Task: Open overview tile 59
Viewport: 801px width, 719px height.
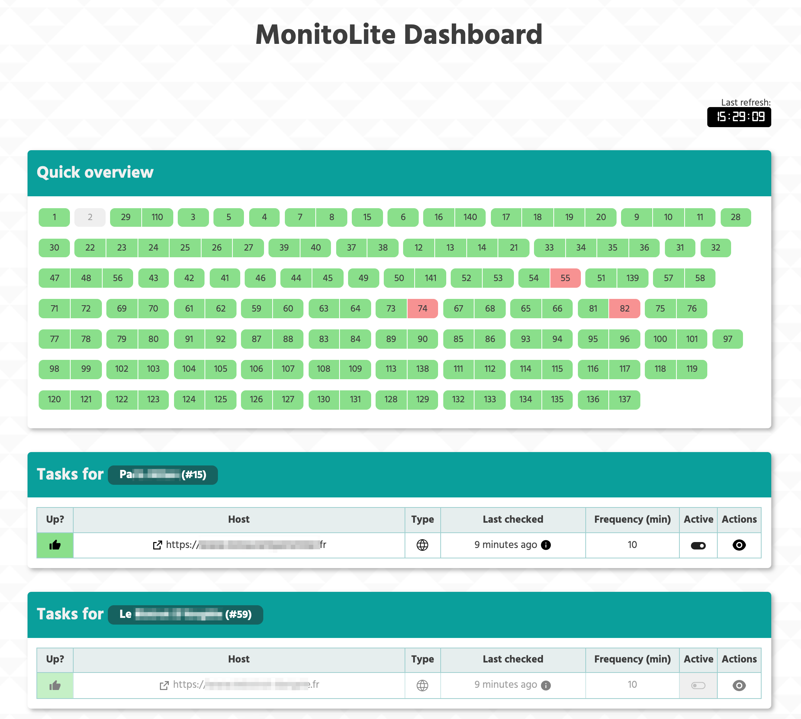Action: pyautogui.click(x=257, y=309)
